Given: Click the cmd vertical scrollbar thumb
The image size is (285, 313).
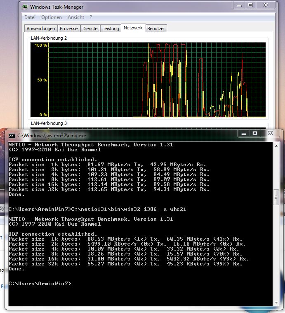Looking at the screenshot, I should tap(276, 197).
